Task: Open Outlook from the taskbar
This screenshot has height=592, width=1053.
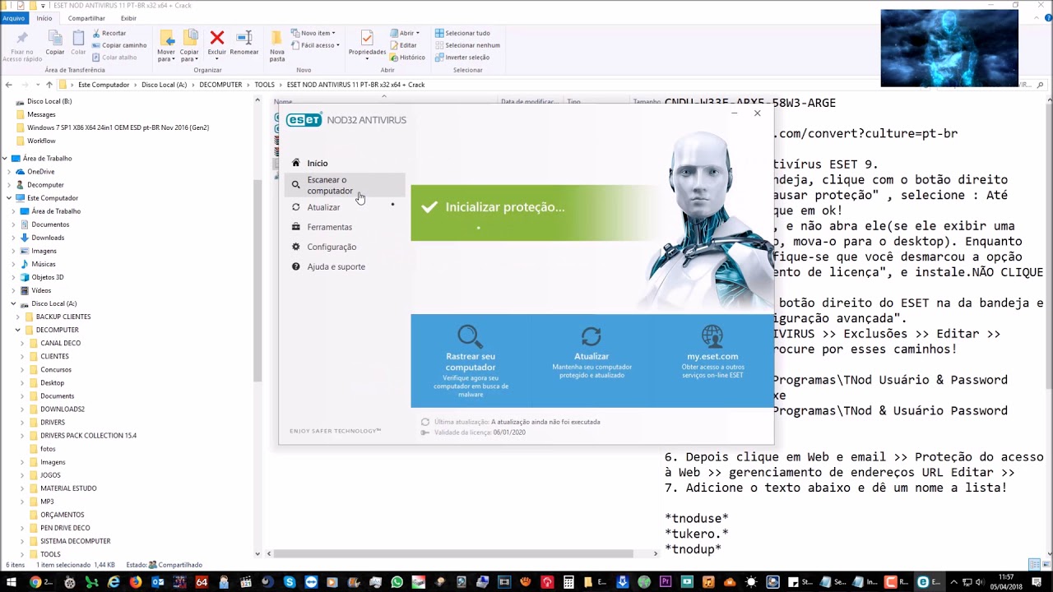Action: point(157,582)
